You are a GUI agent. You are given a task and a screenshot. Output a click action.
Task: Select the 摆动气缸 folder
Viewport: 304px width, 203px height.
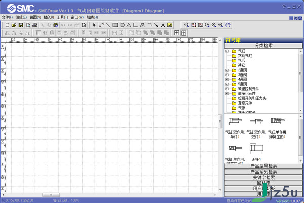242,56
